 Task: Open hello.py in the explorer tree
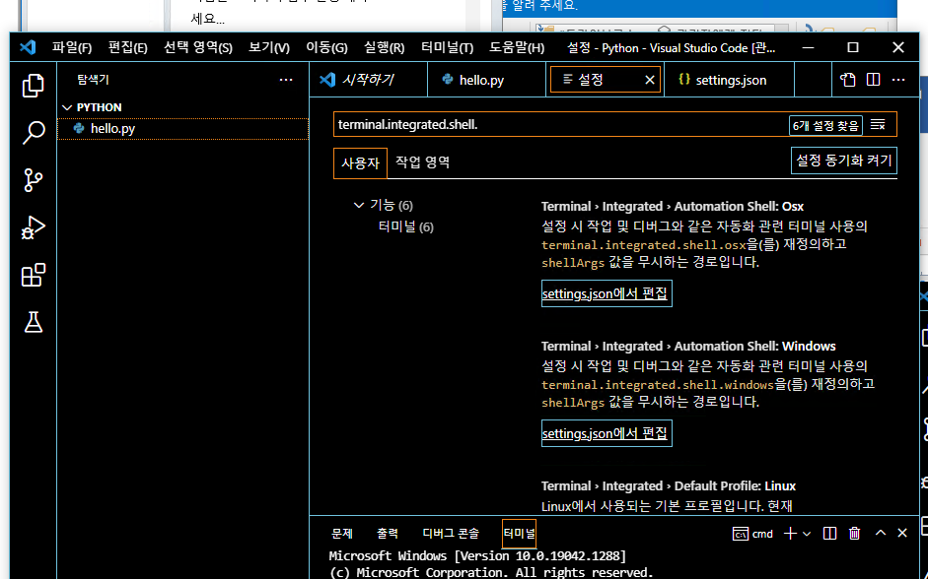(x=182, y=128)
